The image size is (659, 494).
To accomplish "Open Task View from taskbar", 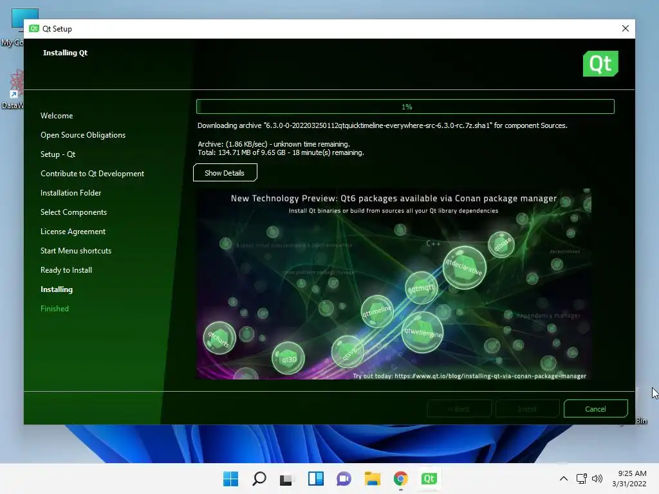I will 287,479.
